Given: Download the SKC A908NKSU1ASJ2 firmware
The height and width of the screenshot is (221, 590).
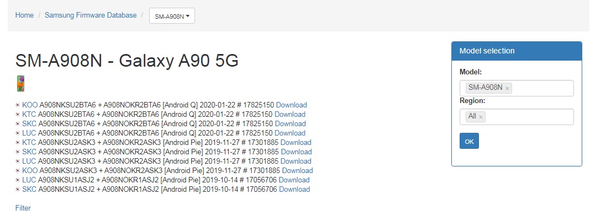Looking at the screenshot, I should 294,189.
